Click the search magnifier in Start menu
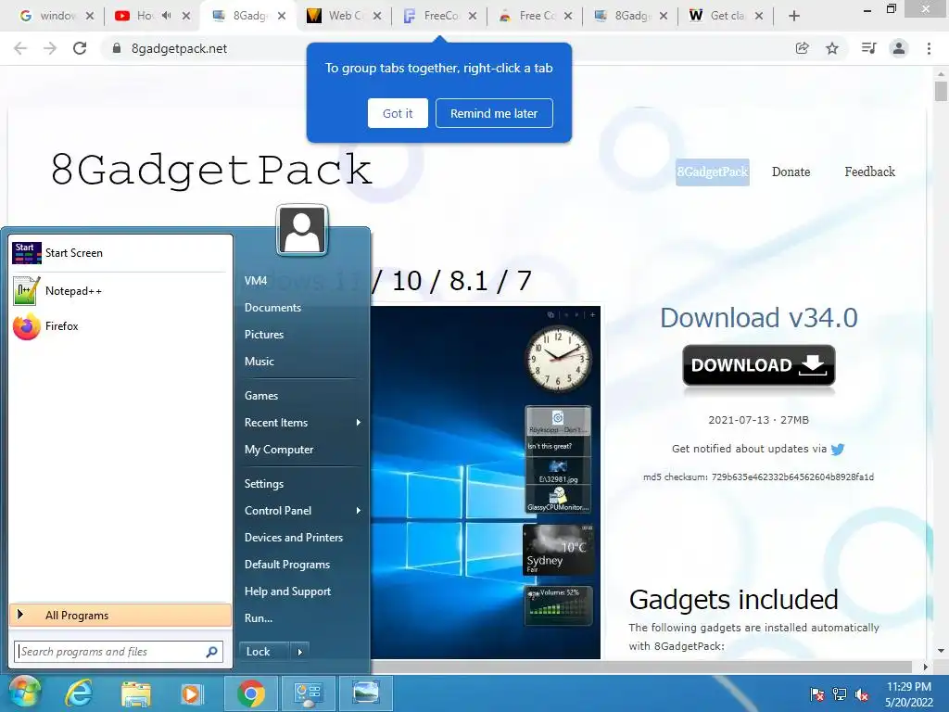949x712 pixels. coord(212,652)
